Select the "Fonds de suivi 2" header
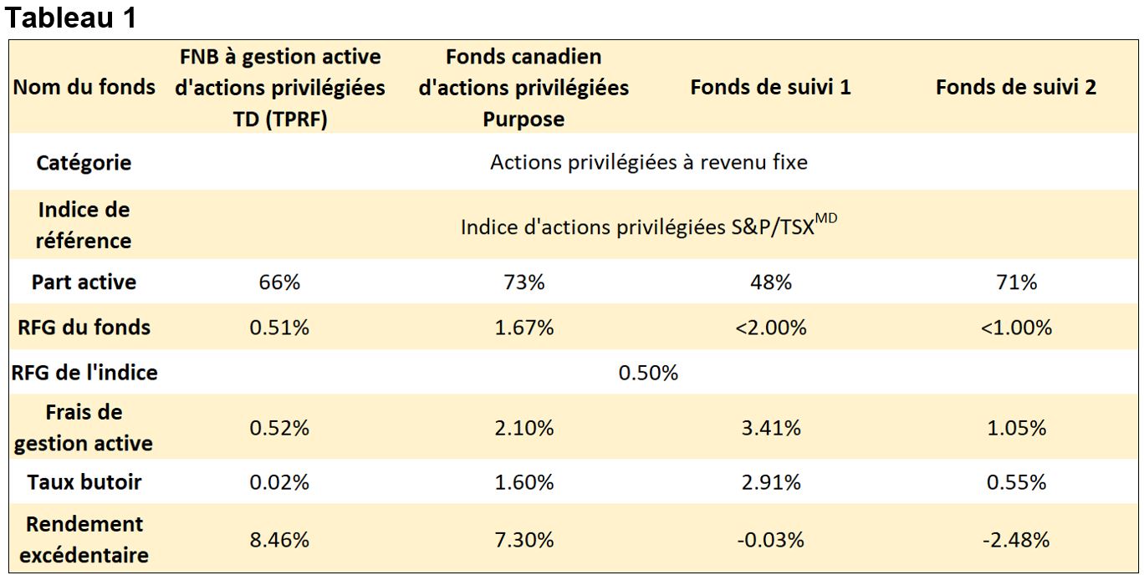The height and width of the screenshot is (580, 1144). (x=1016, y=87)
